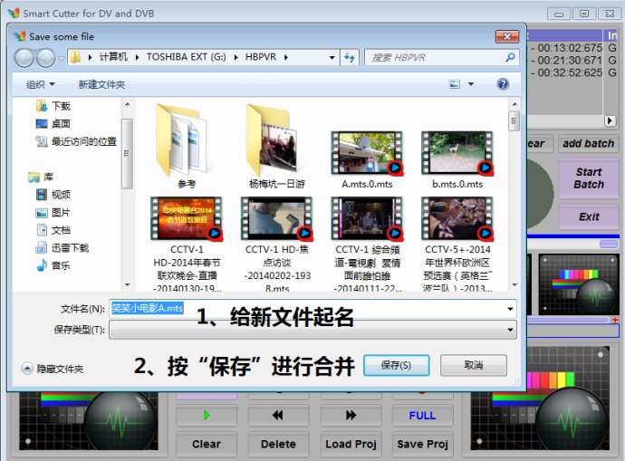Expand the address bar history dropdown
The image size is (625, 461).
[332, 58]
